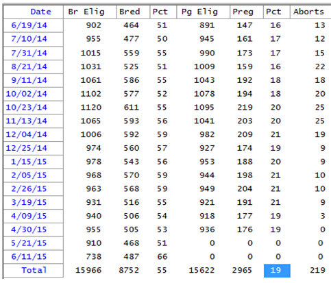Click Br Elig value 1120
The image size is (331, 283).
point(91,108)
